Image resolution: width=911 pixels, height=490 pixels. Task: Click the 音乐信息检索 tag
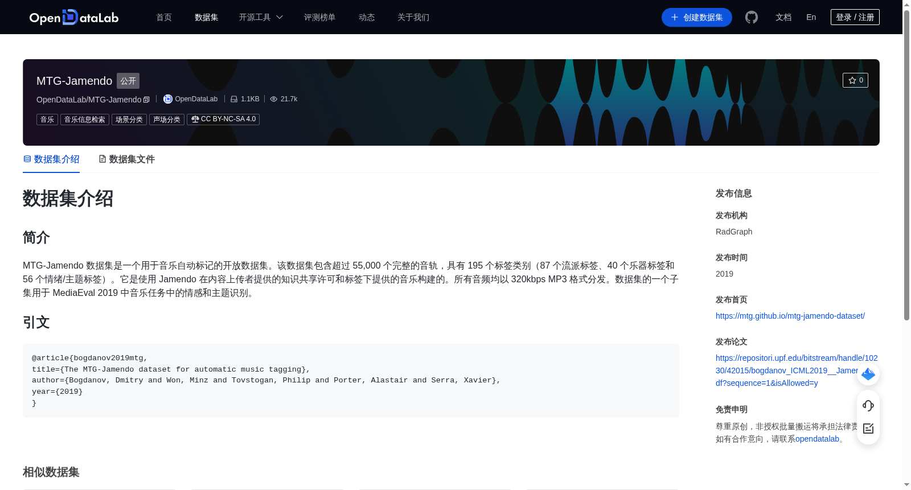tap(85, 120)
